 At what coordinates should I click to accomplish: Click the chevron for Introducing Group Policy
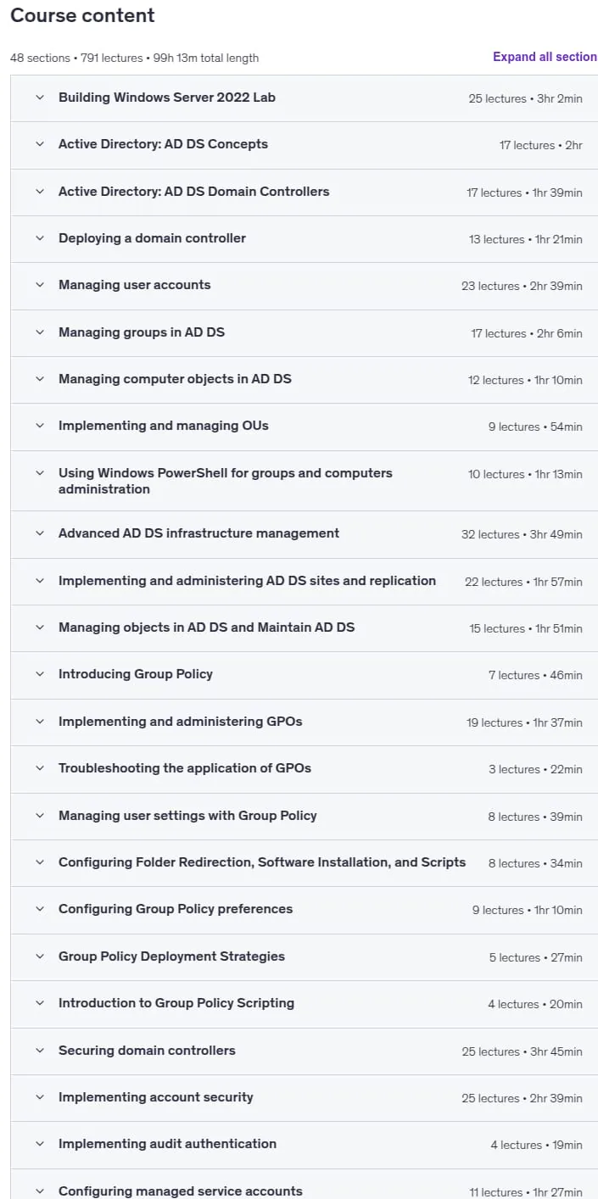(x=39, y=674)
